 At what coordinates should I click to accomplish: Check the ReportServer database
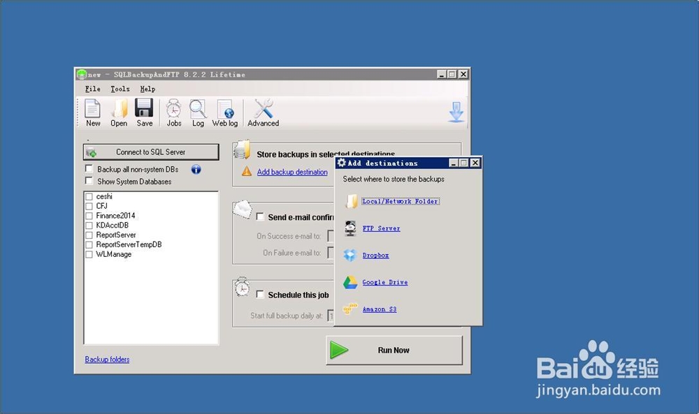point(89,235)
